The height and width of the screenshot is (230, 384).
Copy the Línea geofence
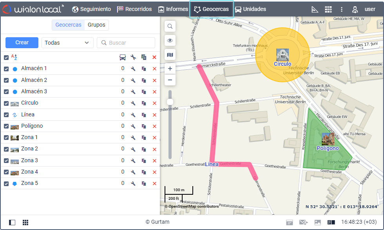coord(144,115)
